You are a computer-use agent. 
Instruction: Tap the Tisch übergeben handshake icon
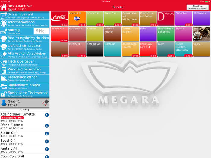[x=4, y=63]
